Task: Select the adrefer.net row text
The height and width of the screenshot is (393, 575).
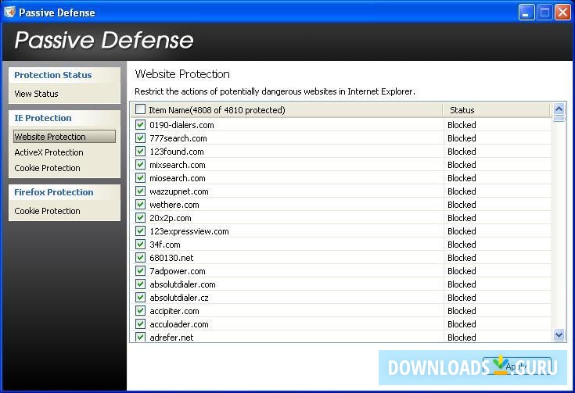Action: [x=171, y=338]
